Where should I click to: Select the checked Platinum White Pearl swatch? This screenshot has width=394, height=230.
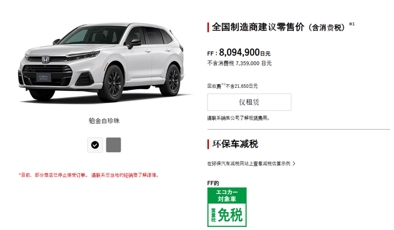tap(95, 145)
